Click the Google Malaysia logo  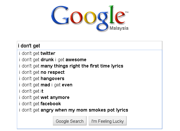pyautogui.click(x=90, y=18)
